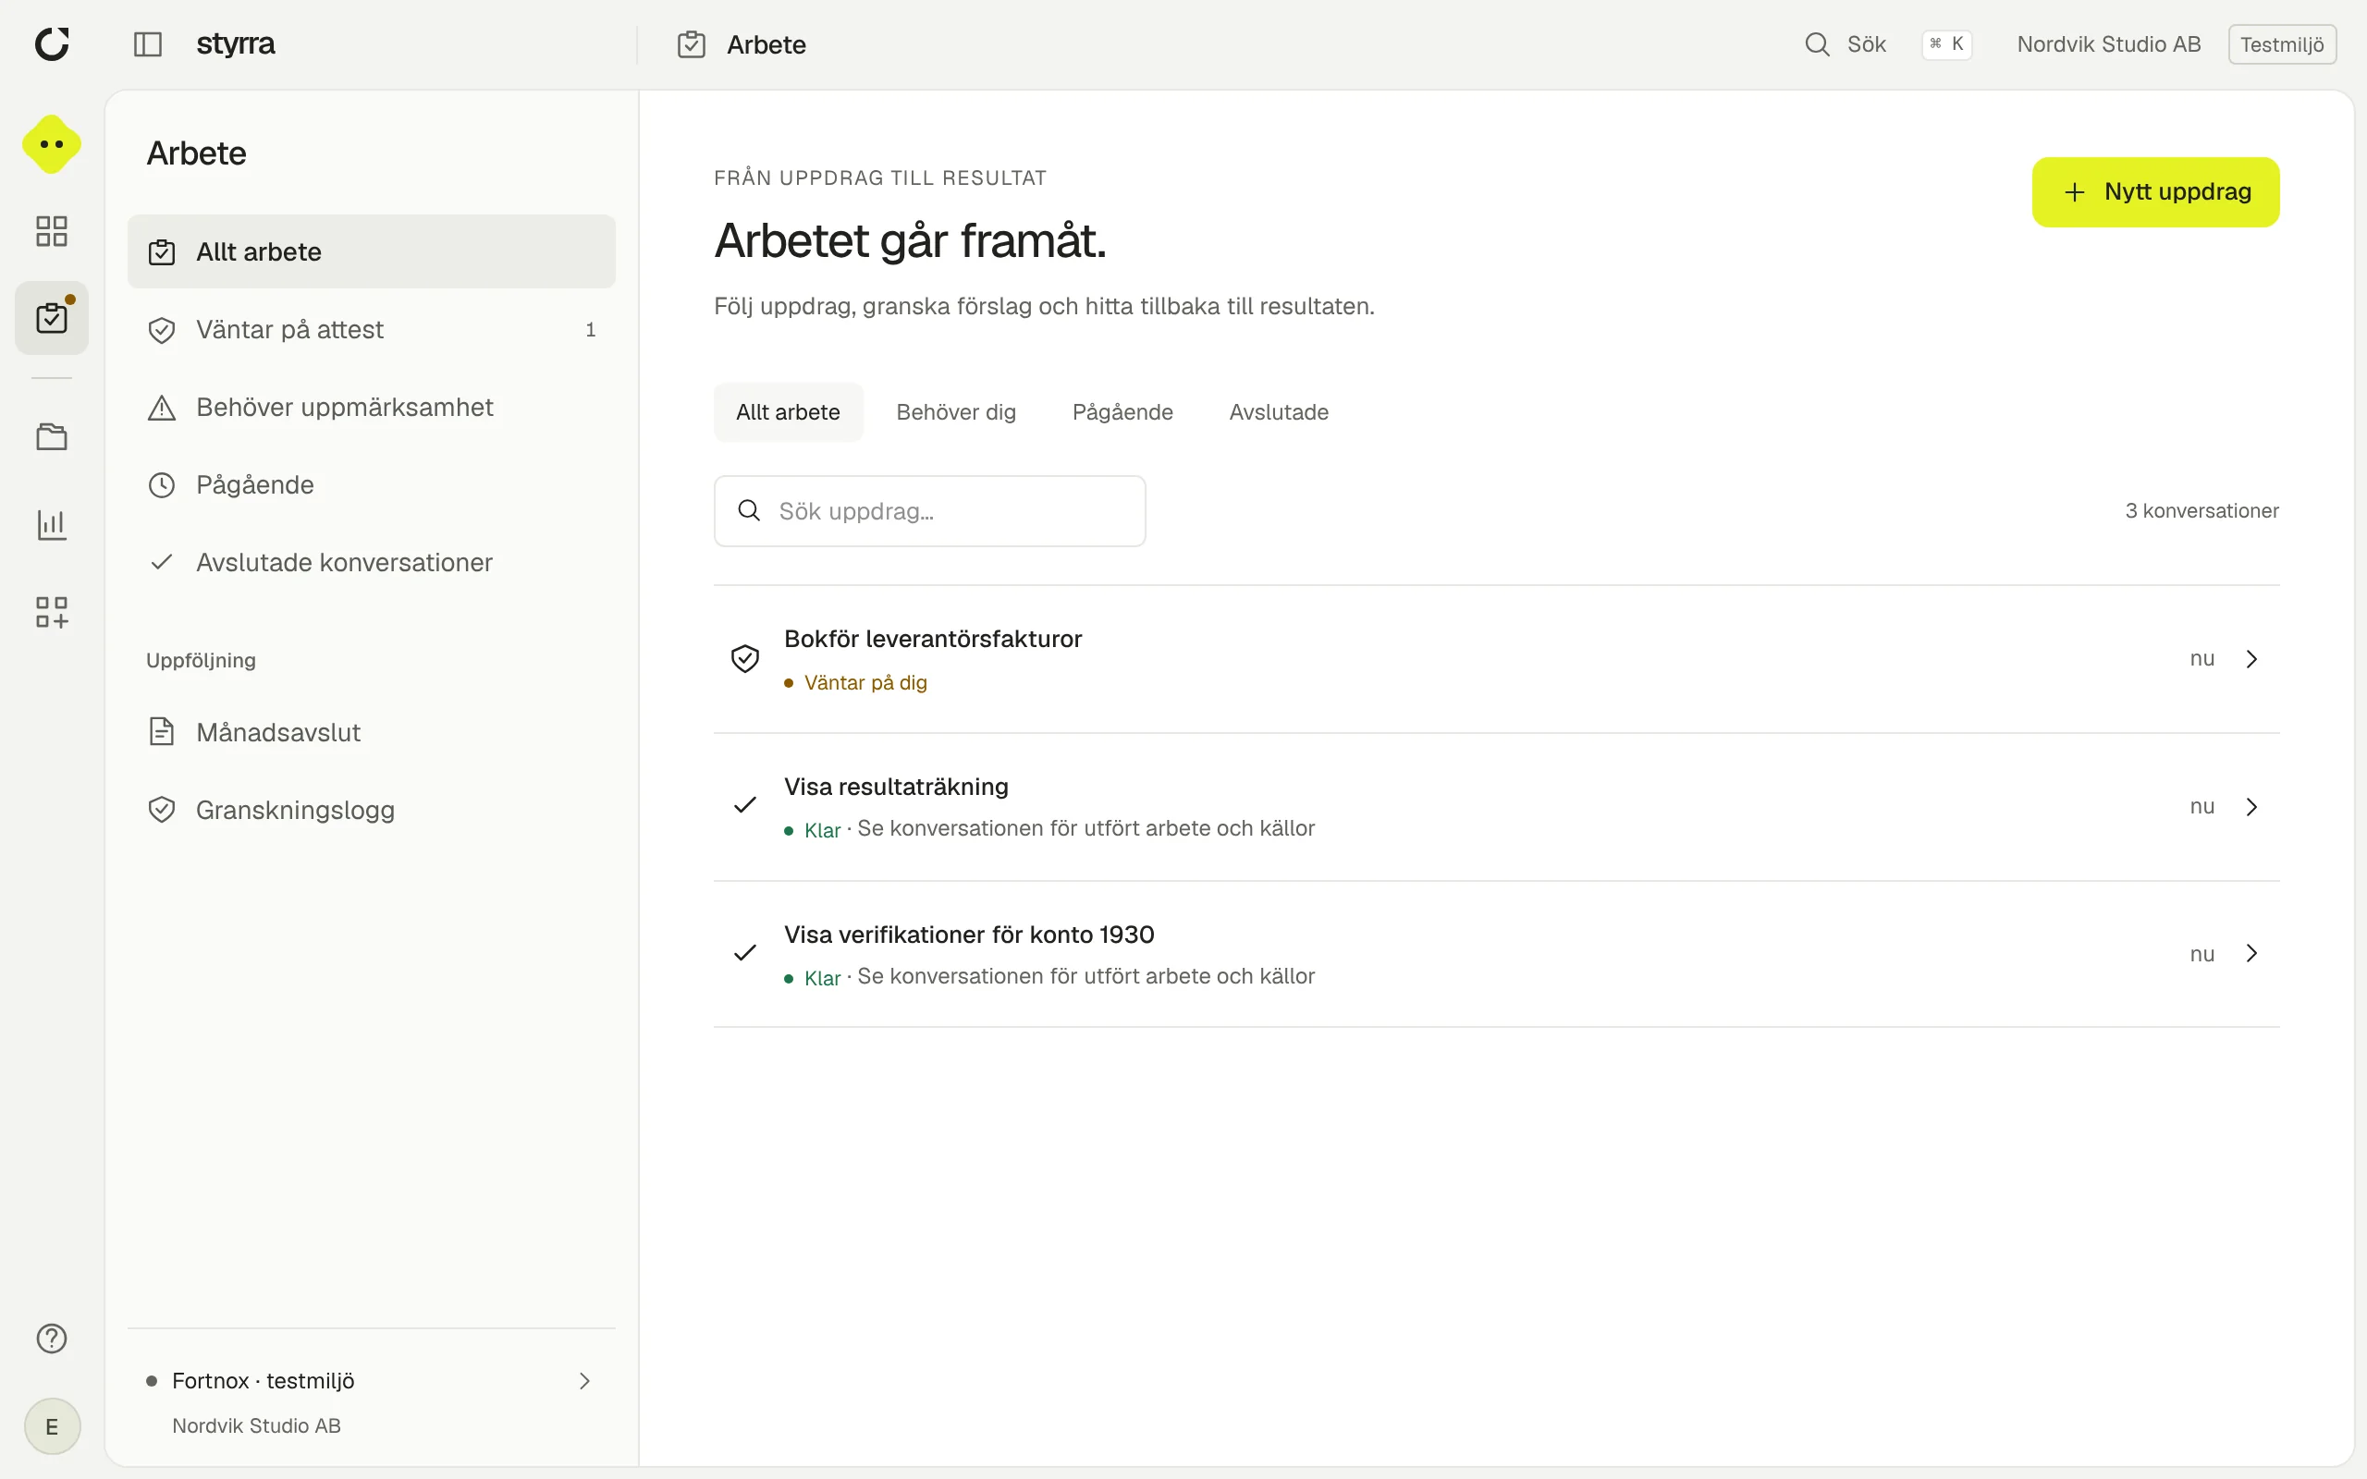2367x1479 pixels.
Task: Open chevron for Visa verifikationer row
Action: (2252, 953)
